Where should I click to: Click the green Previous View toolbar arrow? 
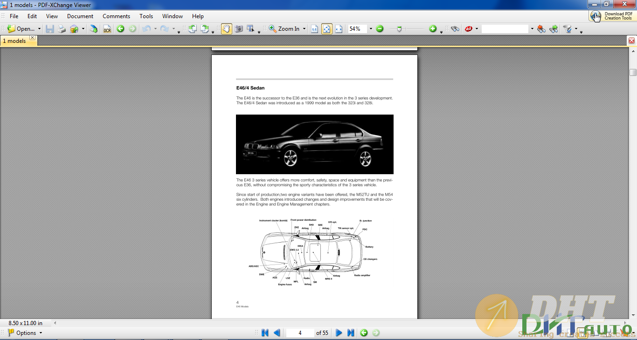(x=120, y=29)
